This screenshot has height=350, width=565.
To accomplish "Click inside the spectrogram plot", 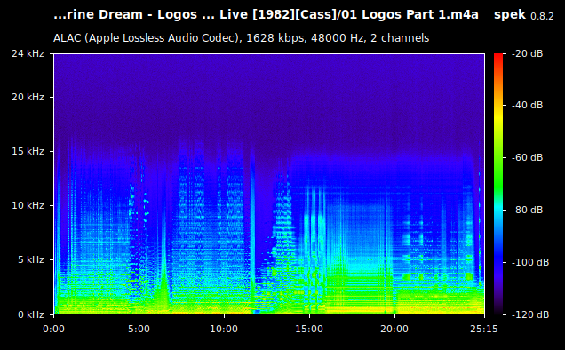I will (x=269, y=184).
